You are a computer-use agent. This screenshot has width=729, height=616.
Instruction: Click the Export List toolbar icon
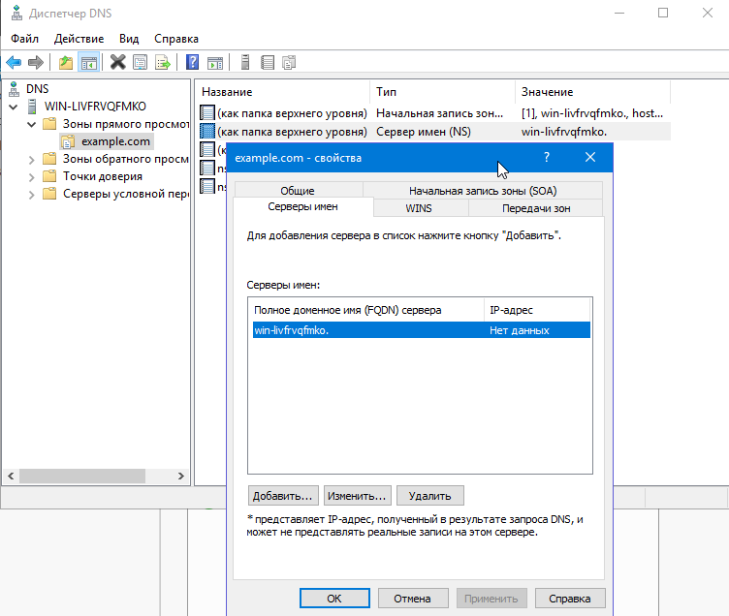[163, 62]
